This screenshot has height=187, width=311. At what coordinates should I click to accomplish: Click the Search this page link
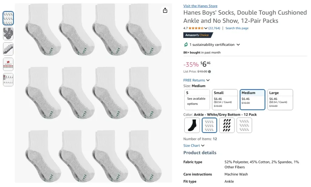[x=237, y=28]
